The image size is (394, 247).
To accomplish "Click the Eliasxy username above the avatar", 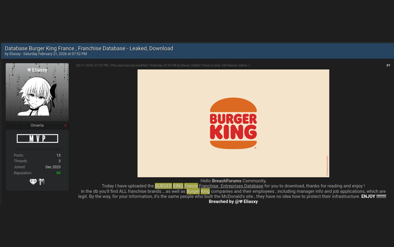I will pos(40,70).
